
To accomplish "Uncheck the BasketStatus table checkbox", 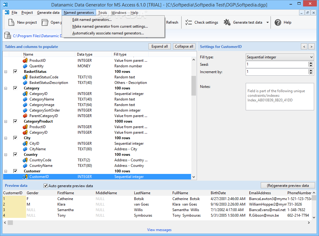I will (15, 71).
